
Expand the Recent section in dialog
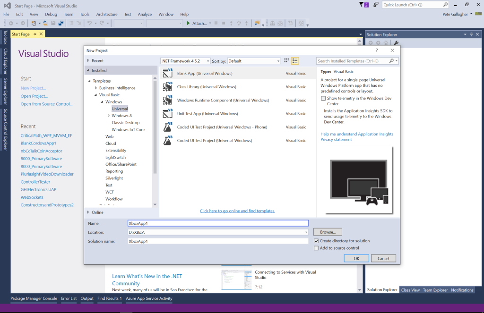click(88, 61)
